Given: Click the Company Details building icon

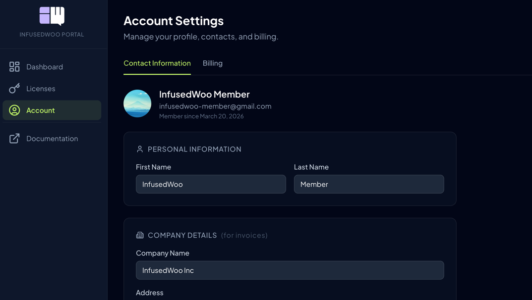Looking at the screenshot, I should point(139,235).
